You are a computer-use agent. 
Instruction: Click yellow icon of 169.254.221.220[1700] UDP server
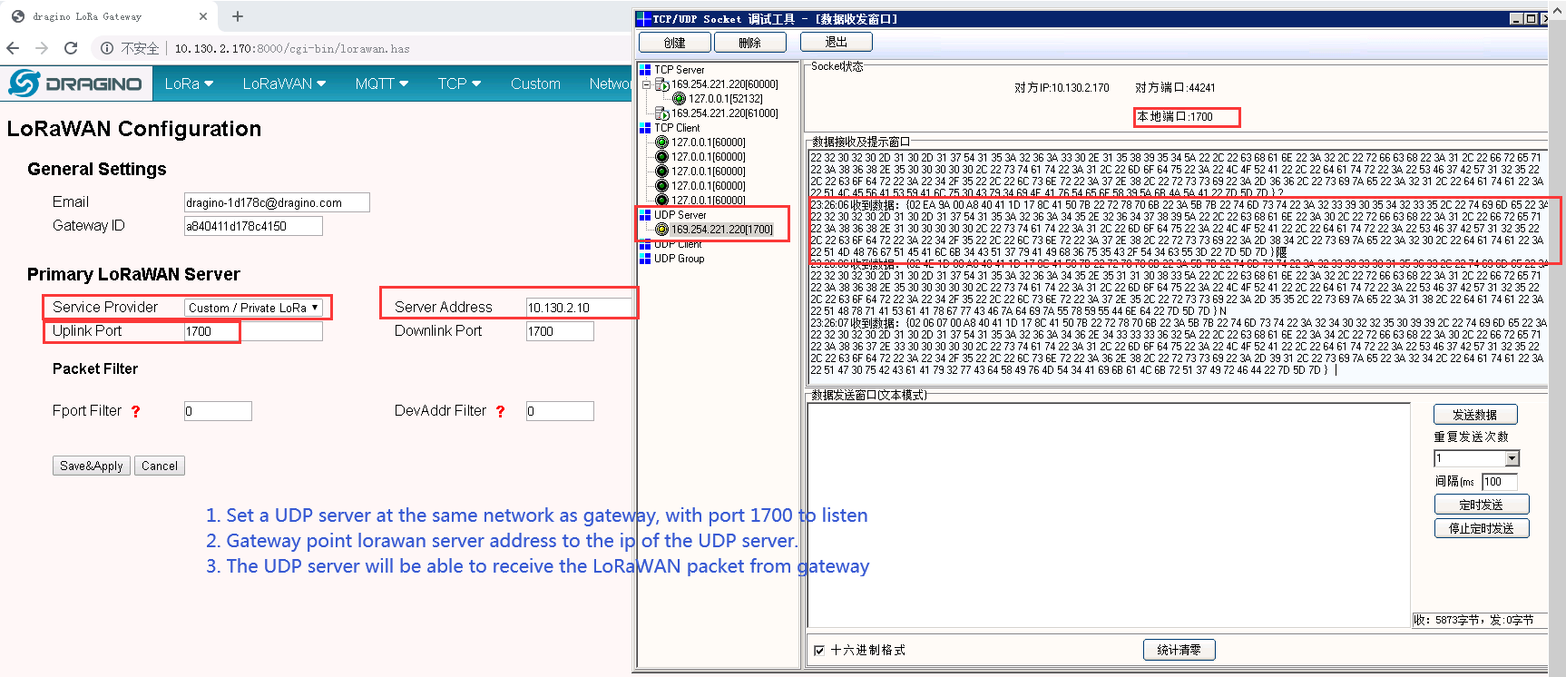point(661,230)
